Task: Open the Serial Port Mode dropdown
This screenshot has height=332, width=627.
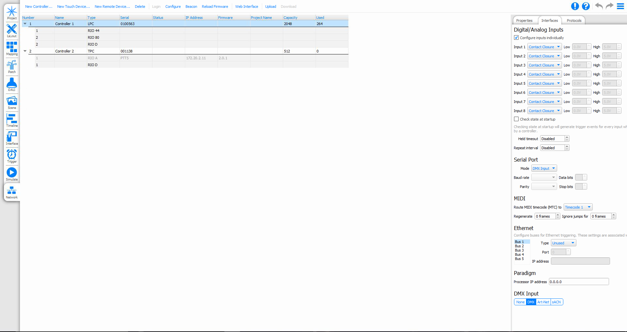Action: (544, 168)
